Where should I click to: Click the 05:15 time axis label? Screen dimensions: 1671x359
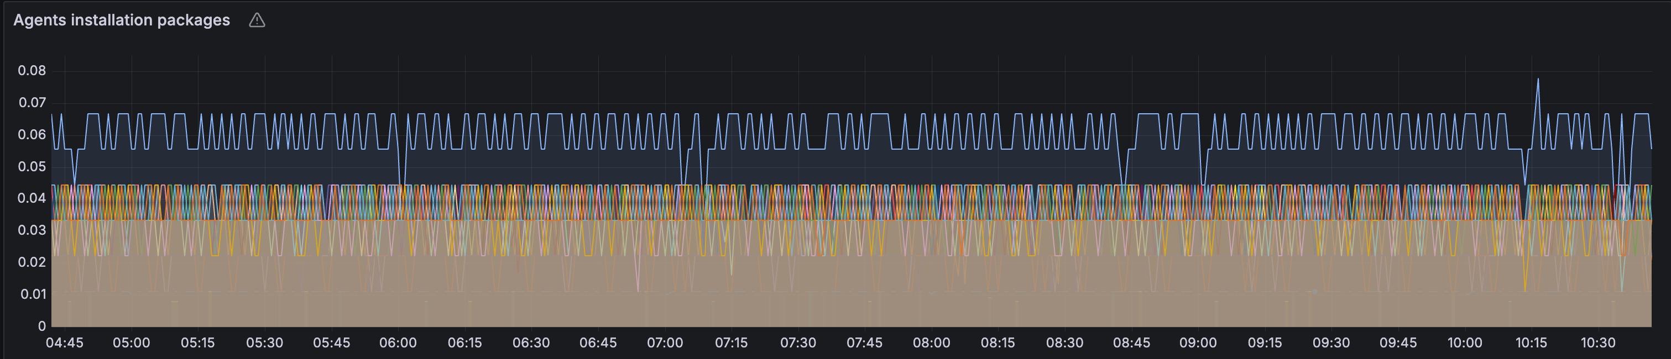coord(198,343)
